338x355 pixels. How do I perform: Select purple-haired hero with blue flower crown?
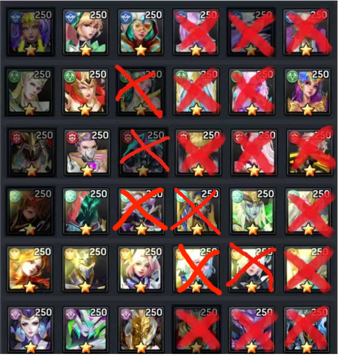(x=307, y=91)
